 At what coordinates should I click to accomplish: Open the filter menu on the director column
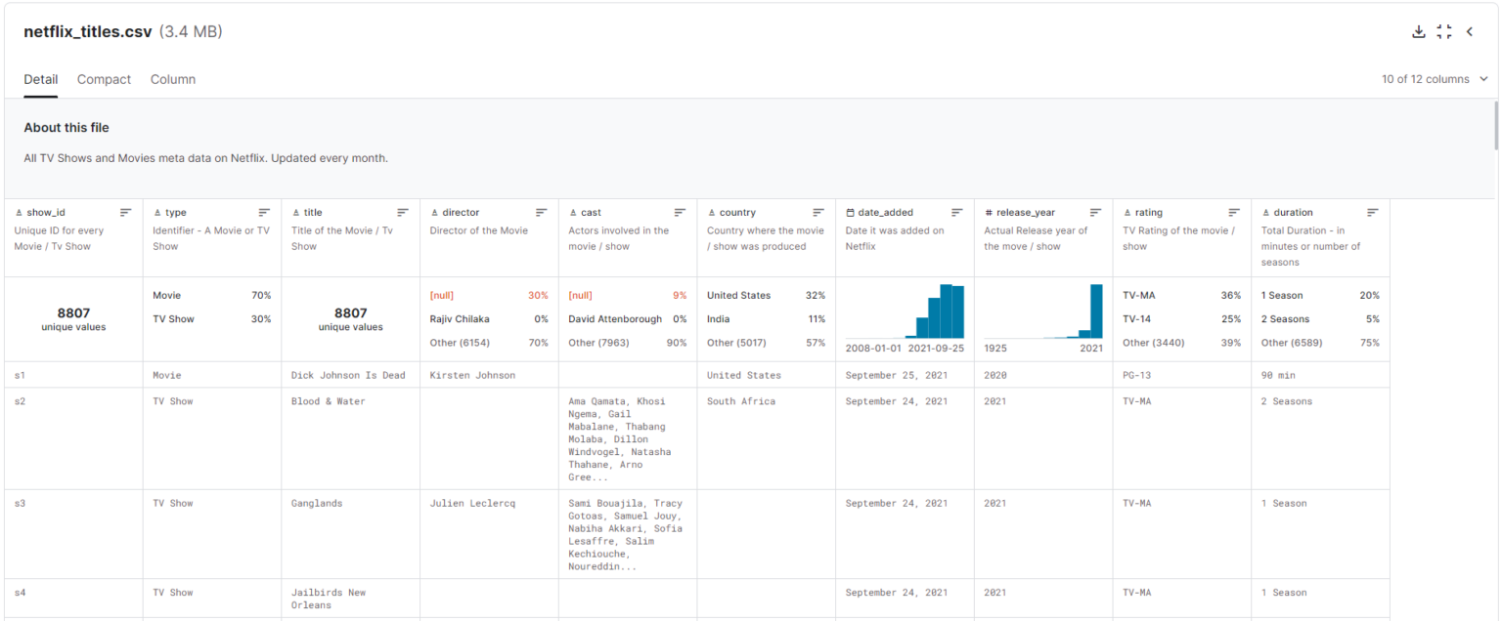(541, 212)
